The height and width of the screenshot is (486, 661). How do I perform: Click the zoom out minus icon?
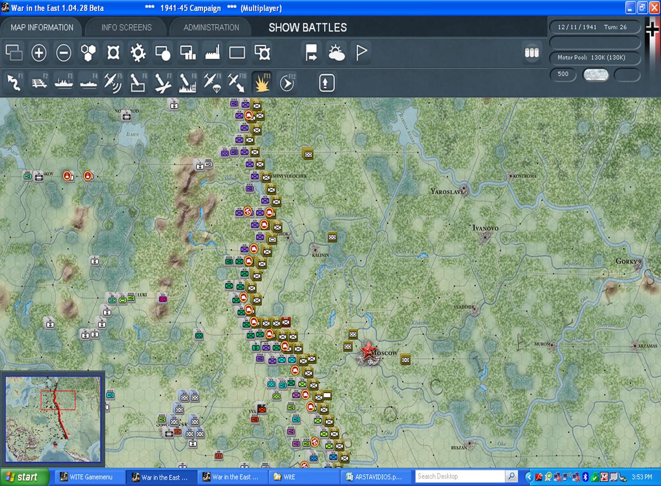pos(64,52)
